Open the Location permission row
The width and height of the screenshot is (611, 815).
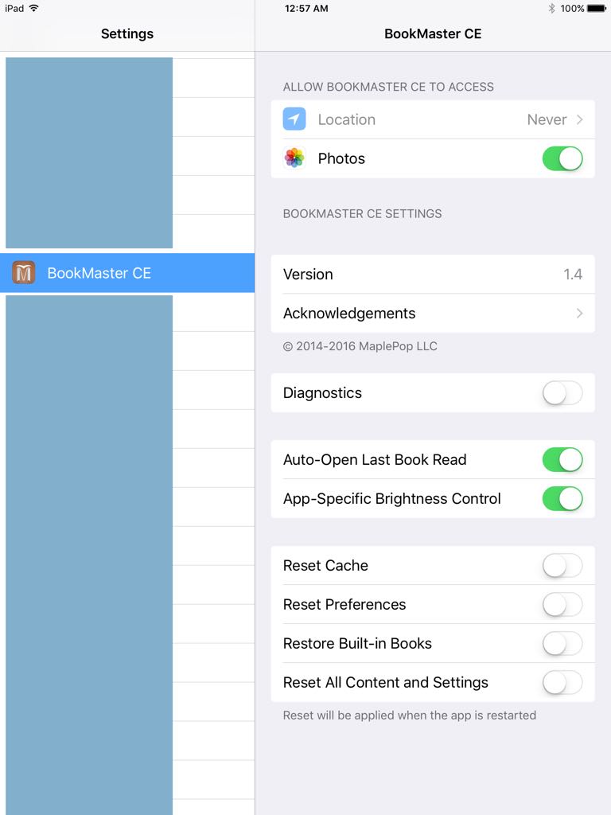click(x=433, y=119)
